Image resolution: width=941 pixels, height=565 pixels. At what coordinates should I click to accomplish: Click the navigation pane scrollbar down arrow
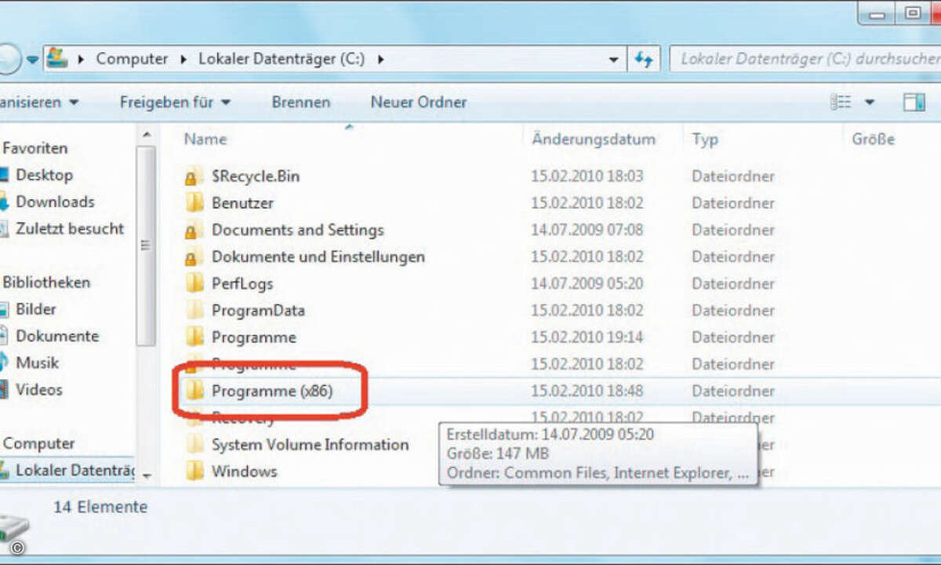(x=147, y=475)
